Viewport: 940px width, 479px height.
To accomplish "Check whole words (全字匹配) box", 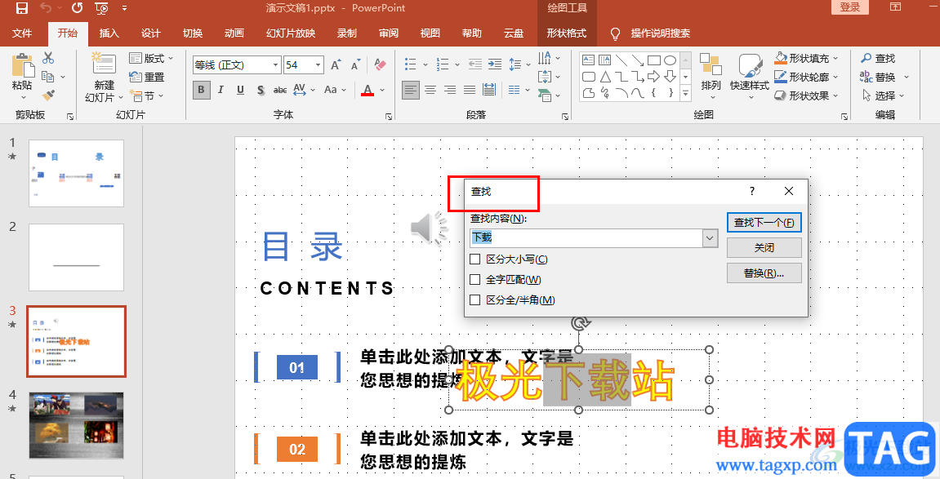I will pos(475,280).
